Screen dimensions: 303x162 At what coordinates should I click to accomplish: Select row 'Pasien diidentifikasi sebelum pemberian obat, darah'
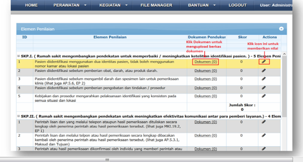coord(148,72)
